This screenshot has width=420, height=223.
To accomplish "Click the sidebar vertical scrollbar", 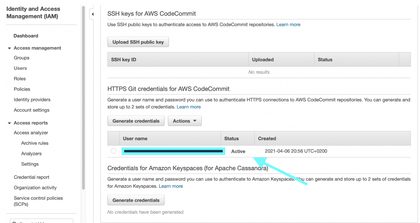I will pyautogui.click(x=83, y=98).
